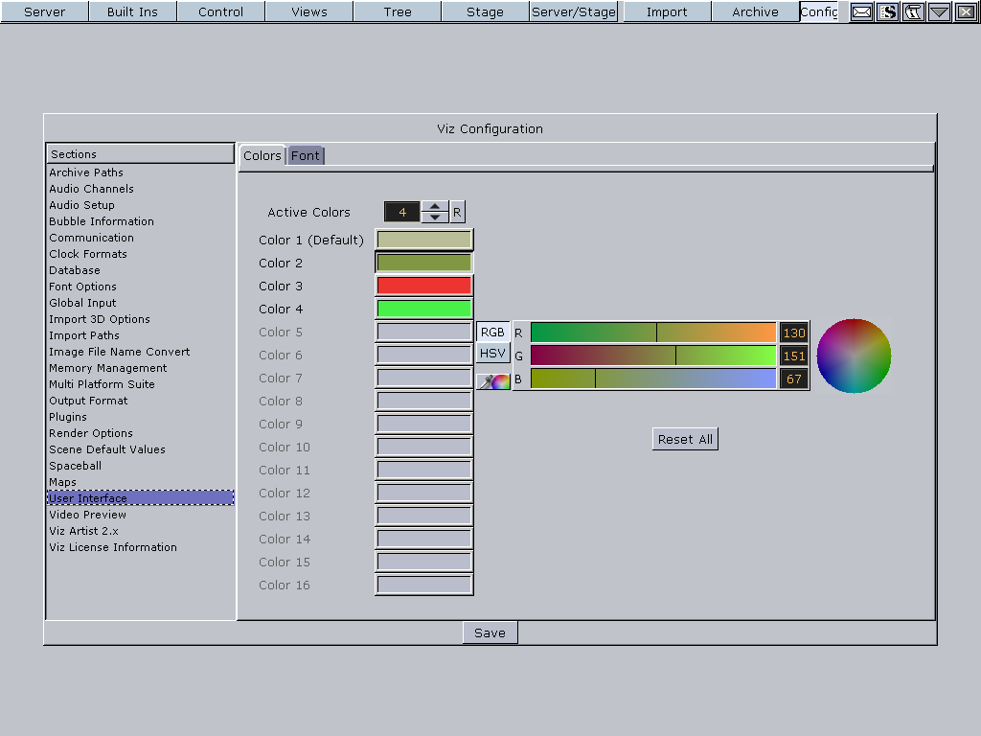
Task: Select the red Color 3 swatch
Action: (x=423, y=286)
